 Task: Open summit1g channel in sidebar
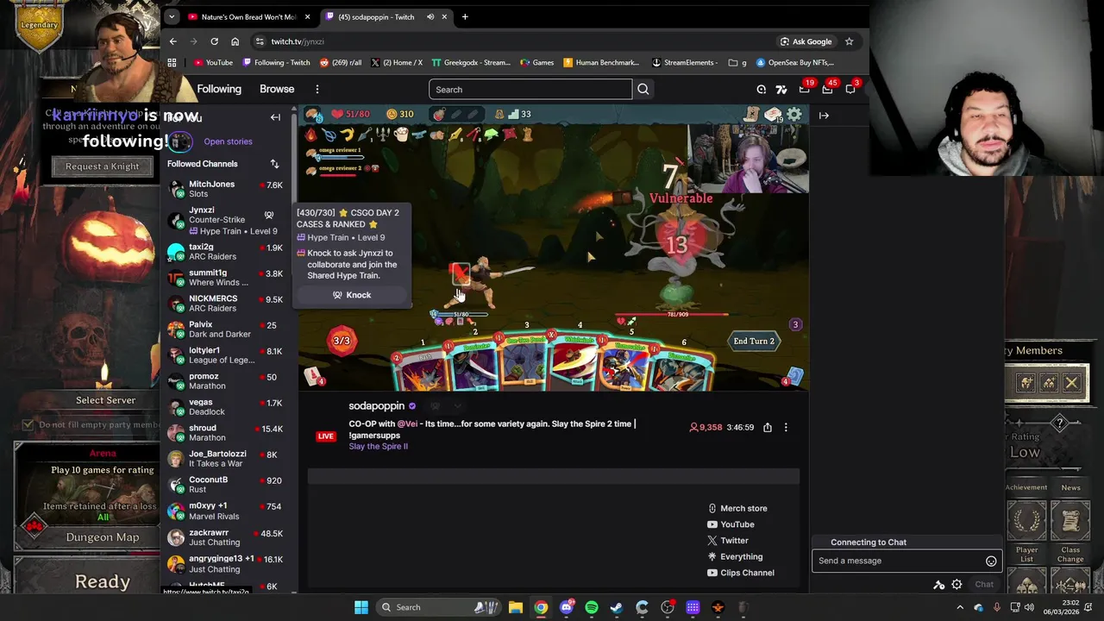pyautogui.click(x=226, y=278)
